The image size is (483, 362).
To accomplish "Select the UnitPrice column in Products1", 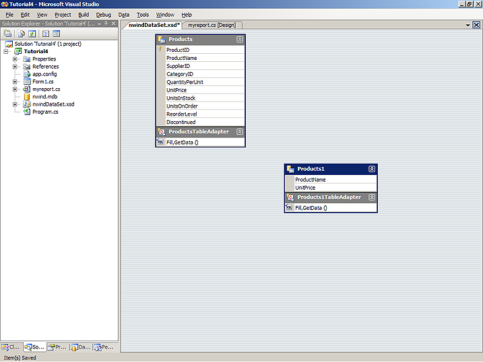I will [305, 188].
